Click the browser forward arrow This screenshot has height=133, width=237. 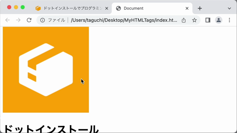tap(18, 20)
